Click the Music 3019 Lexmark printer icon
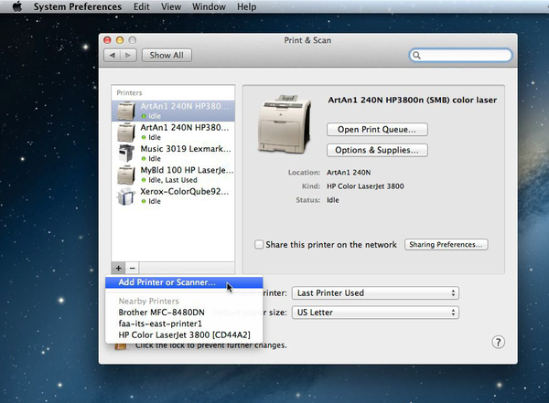Viewport: 549px width, 403px height. pos(126,154)
